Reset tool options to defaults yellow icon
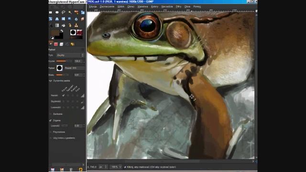The height and width of the screenshot is (172, 306). click(x=81, y=170)
